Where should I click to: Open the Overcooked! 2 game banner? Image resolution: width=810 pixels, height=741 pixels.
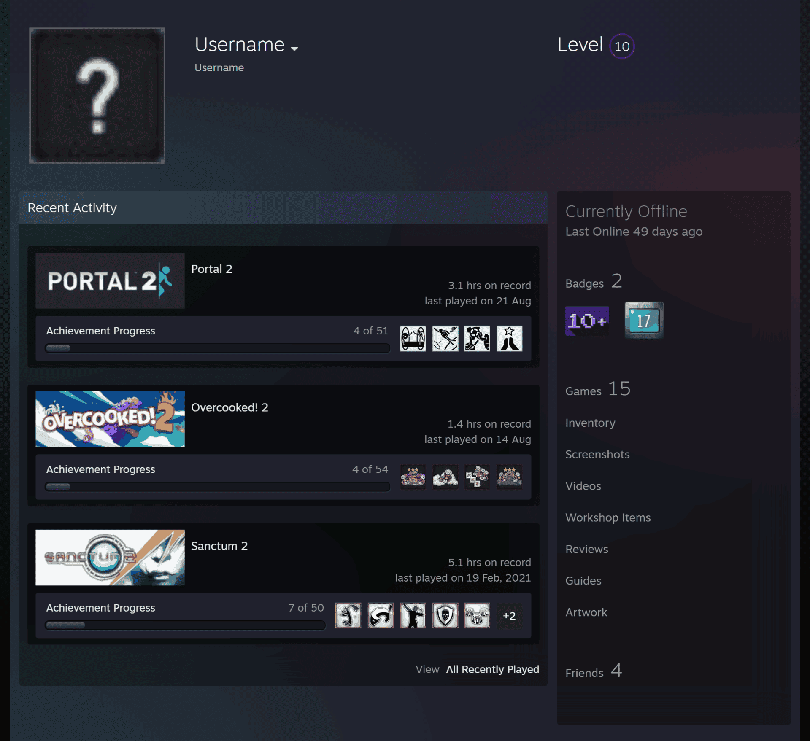point(110,419)
